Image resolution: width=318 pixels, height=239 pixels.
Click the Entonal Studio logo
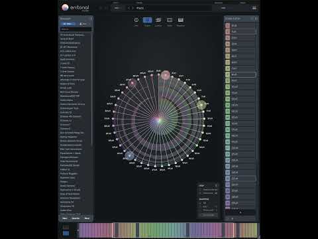click(75, 8)
